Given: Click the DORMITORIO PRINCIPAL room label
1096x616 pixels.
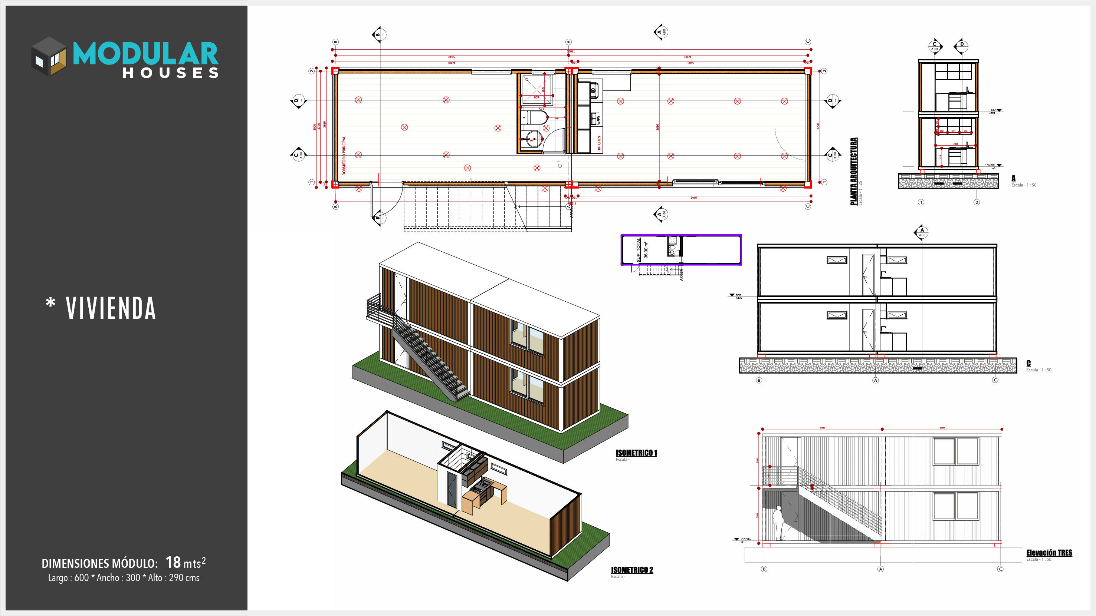Looking at the screenshot, I should 344,156.
